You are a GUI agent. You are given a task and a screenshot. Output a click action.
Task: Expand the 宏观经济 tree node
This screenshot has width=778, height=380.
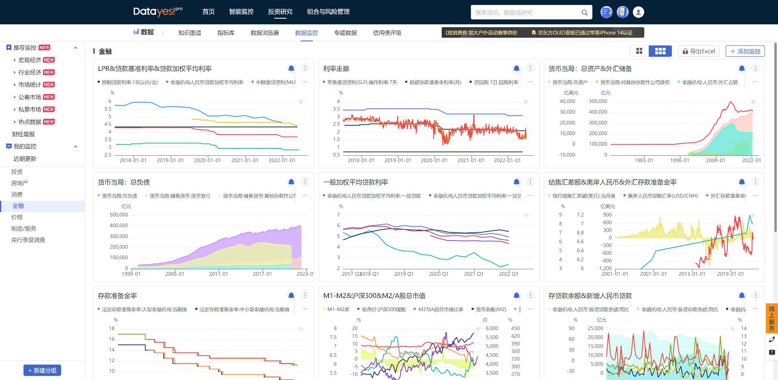click(x=15, y=60)
